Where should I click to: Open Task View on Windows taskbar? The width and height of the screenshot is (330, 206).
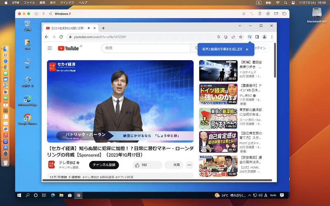(x=44, y=195)
